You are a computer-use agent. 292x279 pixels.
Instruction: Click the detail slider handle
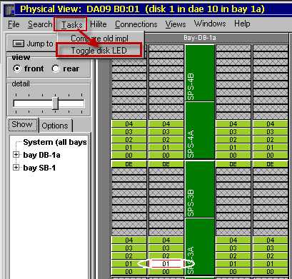pyautogui.click(x=55, y=103)
